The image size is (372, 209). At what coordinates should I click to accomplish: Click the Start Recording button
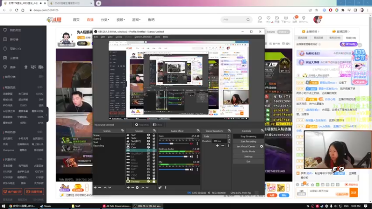tap(248, 142)
